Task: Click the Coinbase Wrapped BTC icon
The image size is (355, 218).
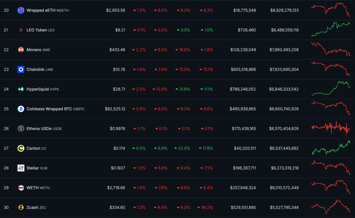Action: [x=21, y=109]
